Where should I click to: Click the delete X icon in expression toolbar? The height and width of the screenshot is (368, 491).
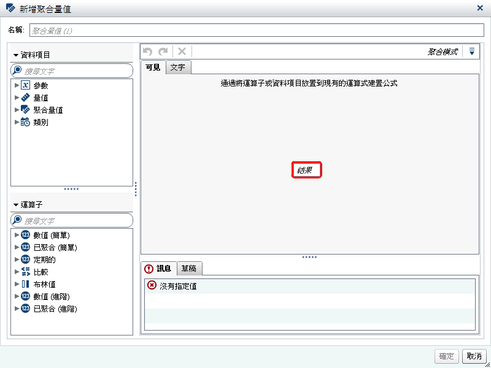[181, 51]
